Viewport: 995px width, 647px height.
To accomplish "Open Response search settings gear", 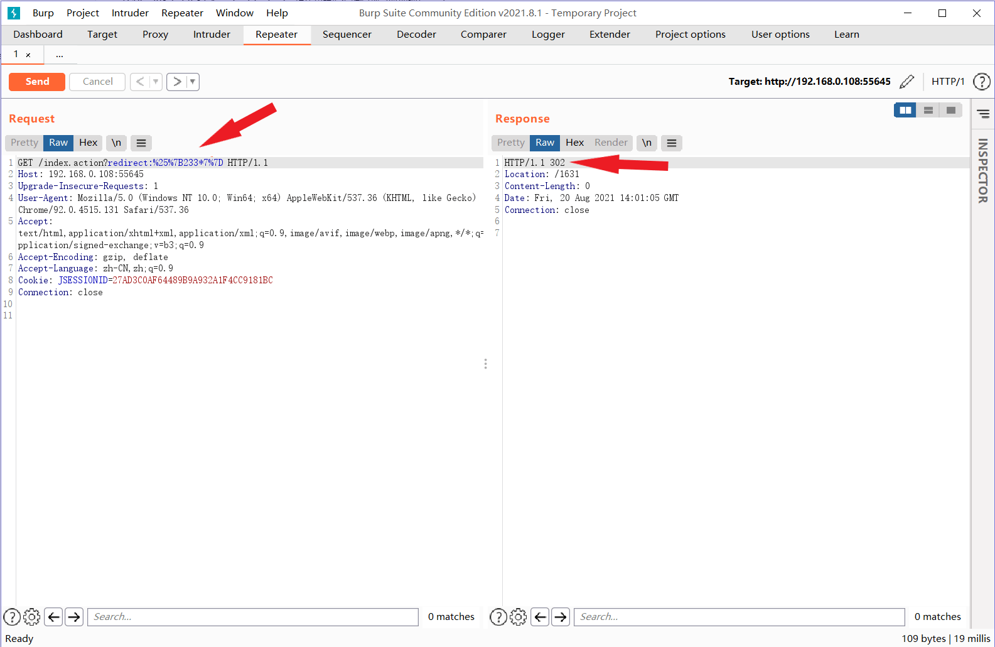I will pos(518,617).
